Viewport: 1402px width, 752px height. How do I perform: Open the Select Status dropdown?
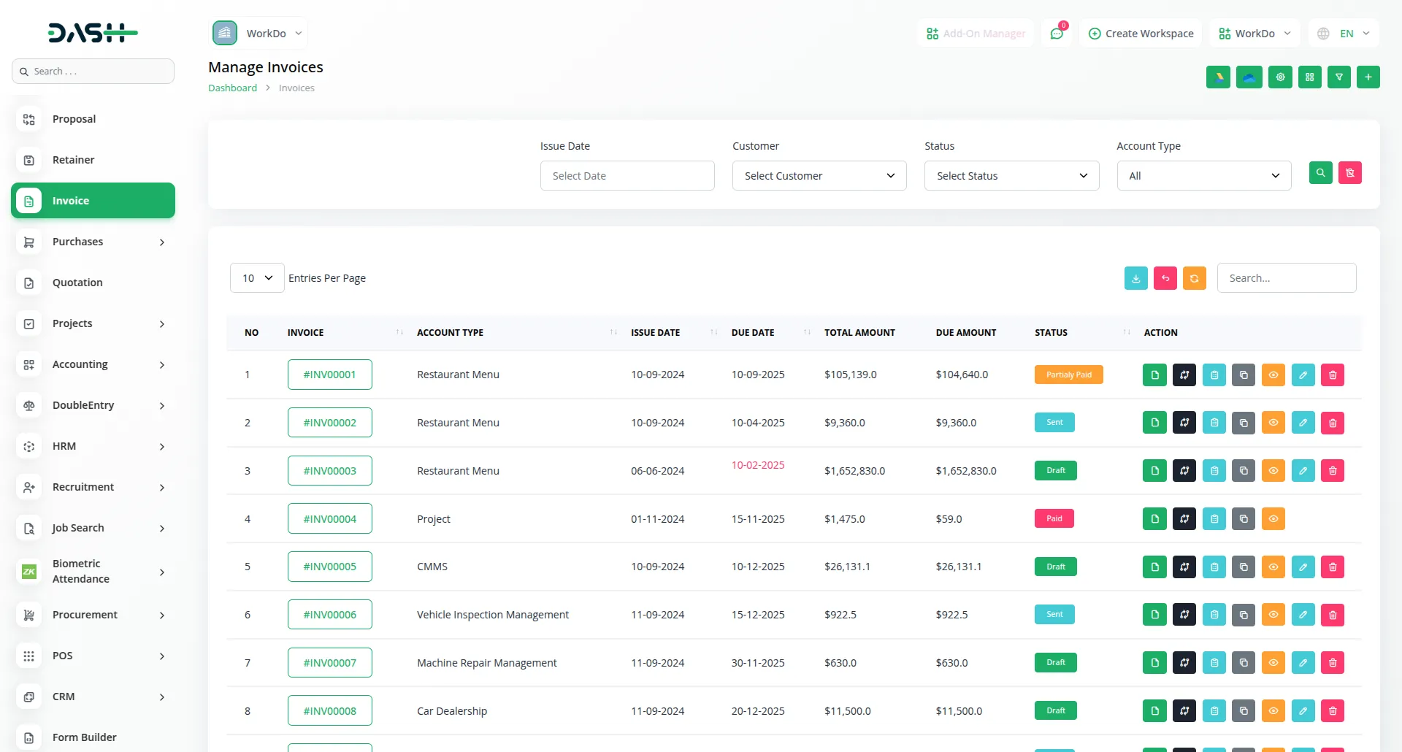point(1011,176)
